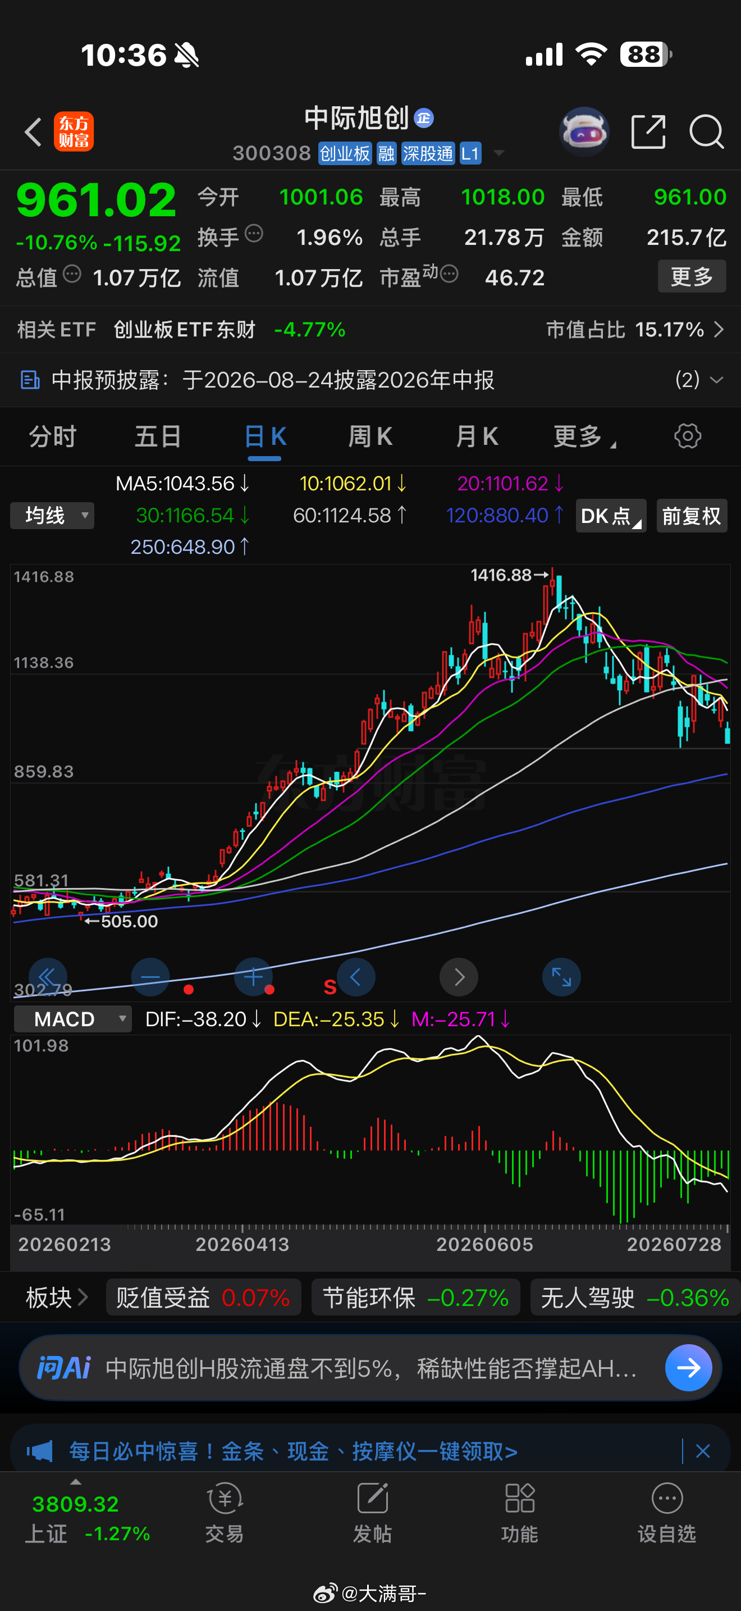Tap the back arrow icon
The width and height of the screenshot is (741, 1611).
click(33, 132)
